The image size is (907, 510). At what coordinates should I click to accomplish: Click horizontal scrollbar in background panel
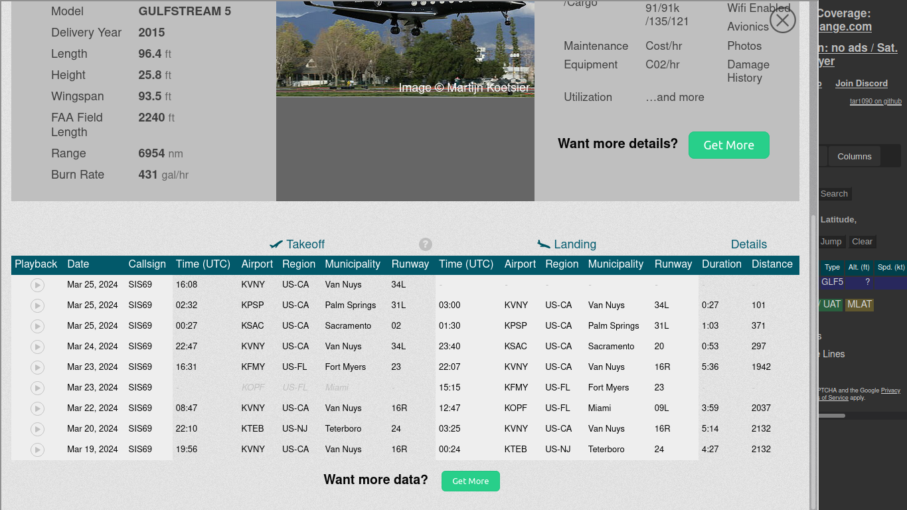(x=832, y=416)
